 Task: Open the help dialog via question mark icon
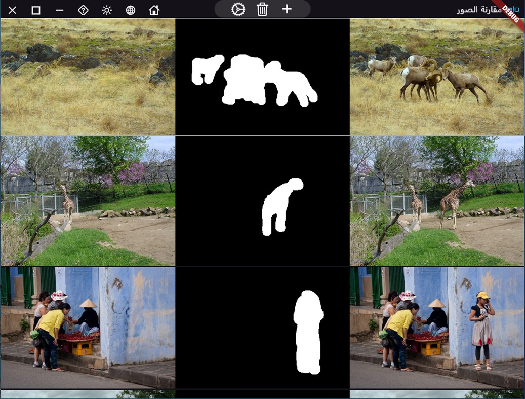pyautogui.click(x=83, y=10)
